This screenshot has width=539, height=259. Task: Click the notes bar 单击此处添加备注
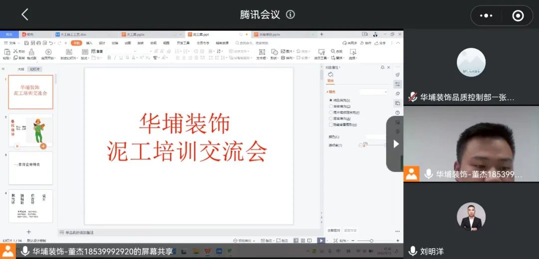80,233
